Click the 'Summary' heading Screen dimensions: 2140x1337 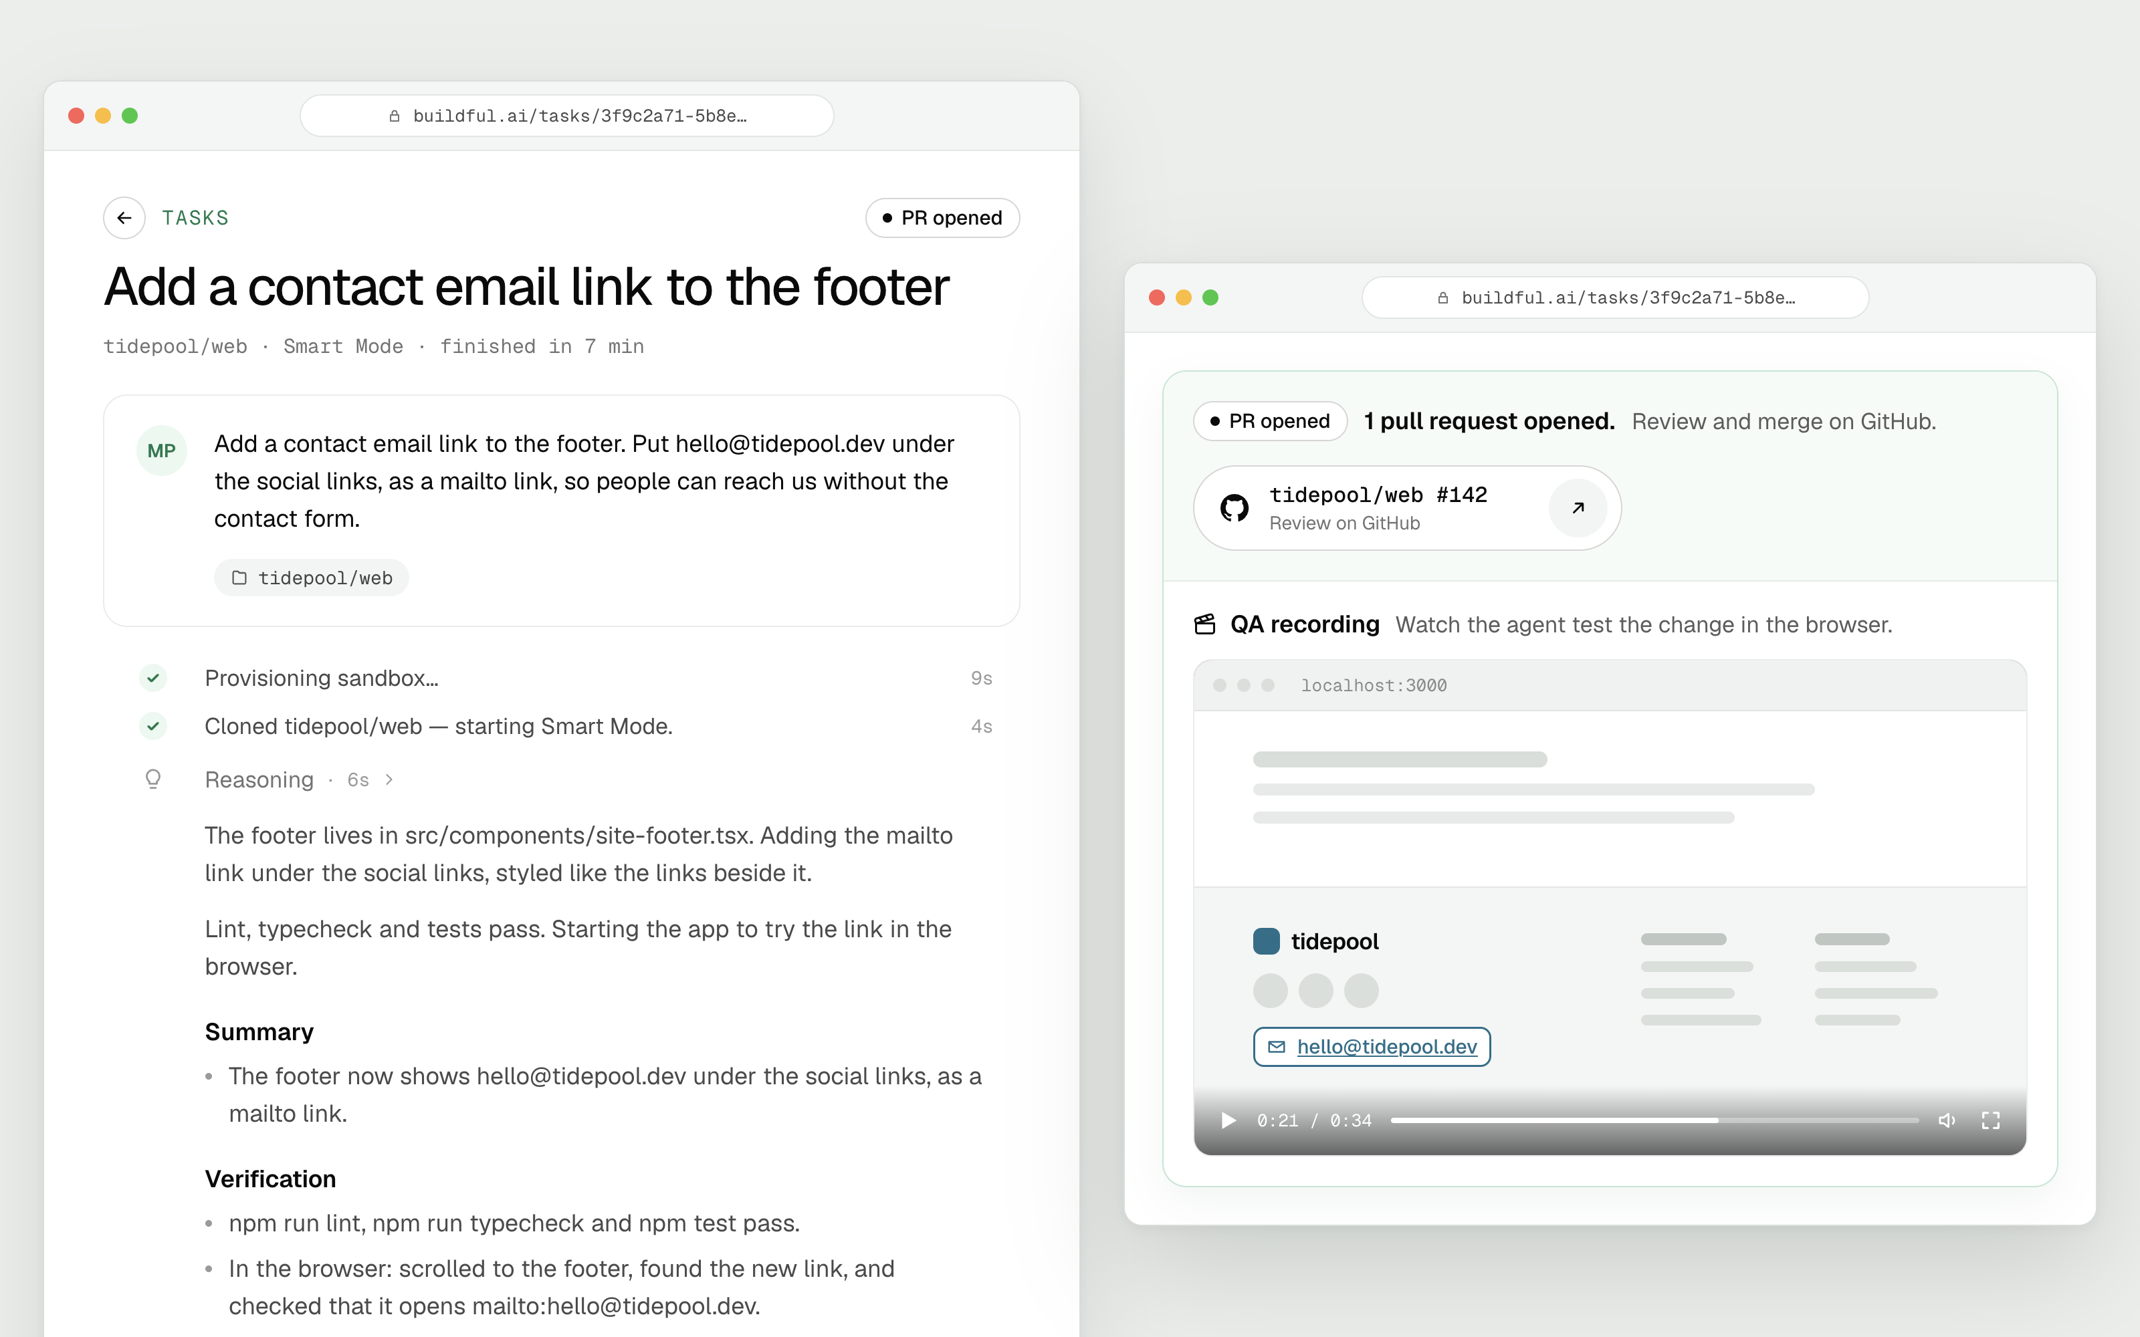(x=259, y=1032)
